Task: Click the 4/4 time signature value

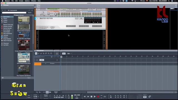Action: tap(77, 98)
